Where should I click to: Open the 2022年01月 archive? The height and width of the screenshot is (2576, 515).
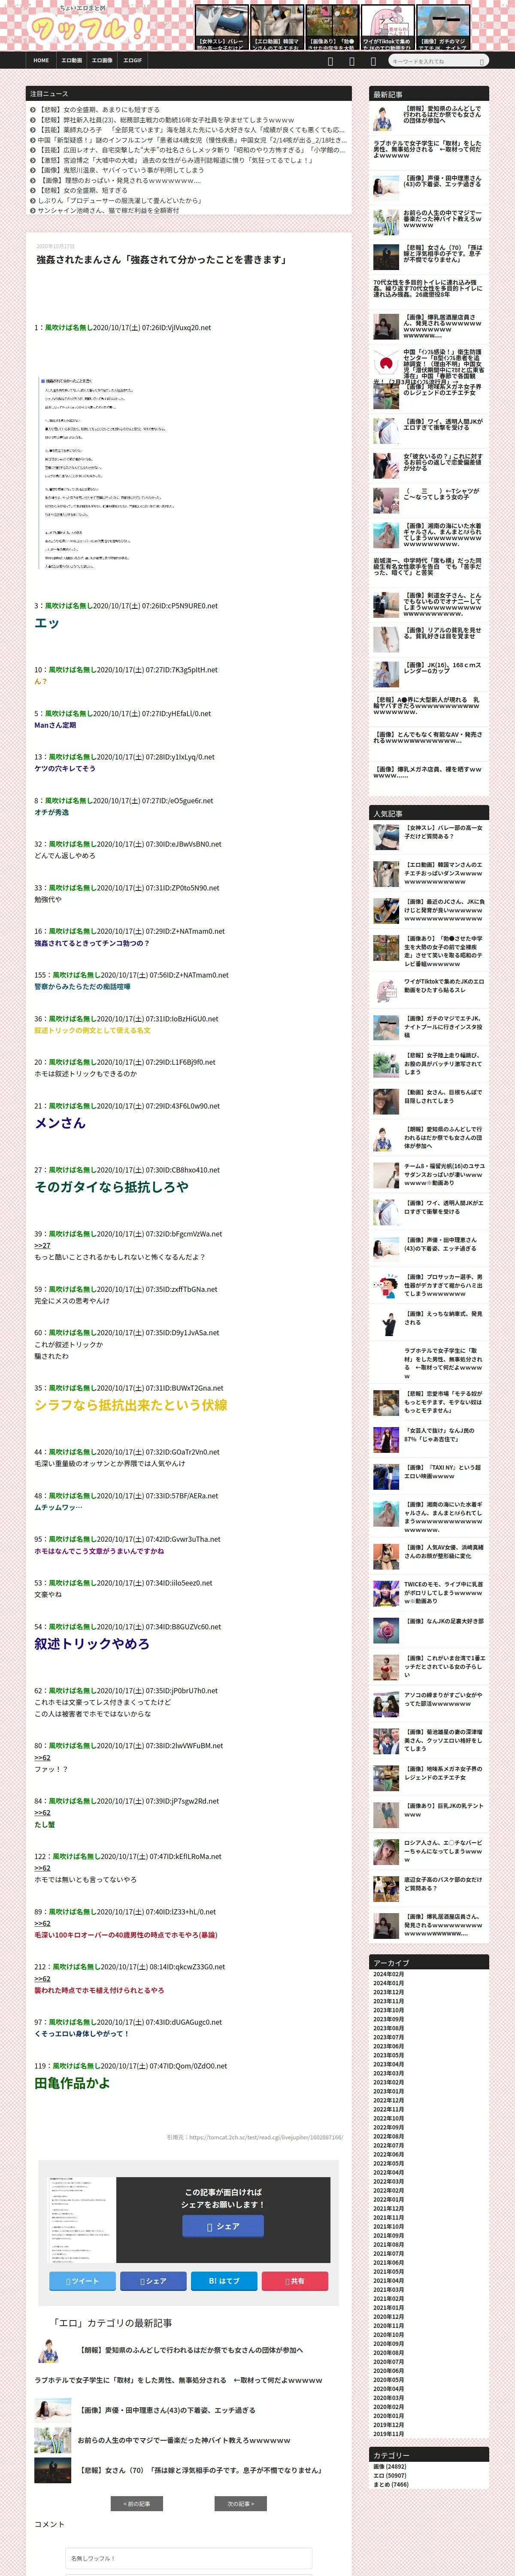coord(389,2198)
